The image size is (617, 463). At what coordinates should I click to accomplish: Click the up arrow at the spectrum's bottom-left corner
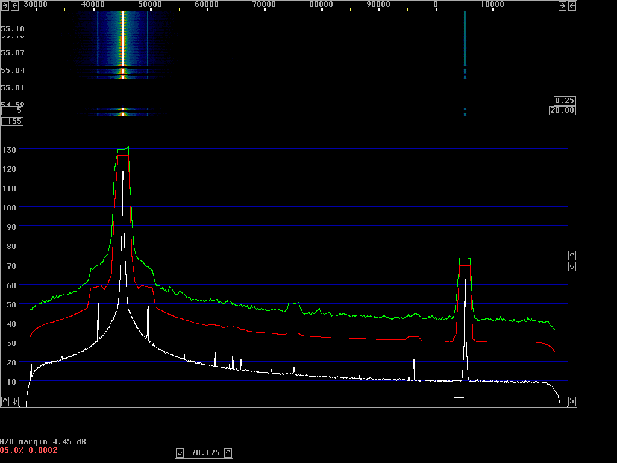pos(5,401)
